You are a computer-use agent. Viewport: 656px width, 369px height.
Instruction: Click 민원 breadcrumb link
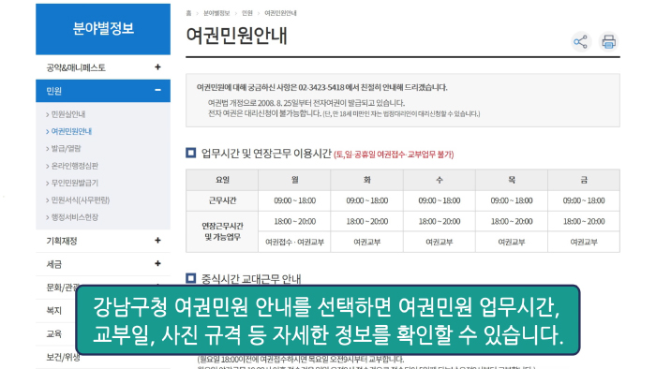coord(247,13)
